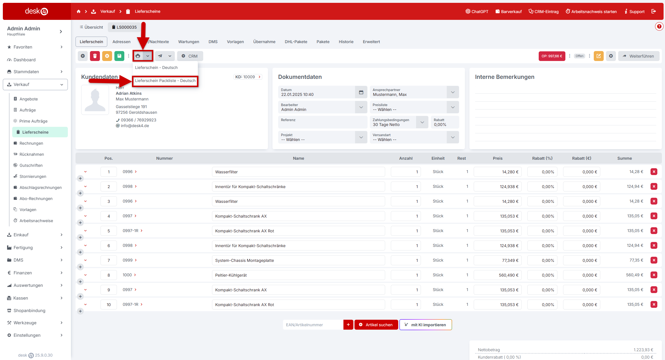
Task: Open the Ansprechpartner dropdown
Action: pos(453,92)
